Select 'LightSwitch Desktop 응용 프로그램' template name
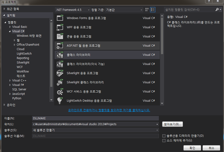Screen dimensions: 224x152 point(89,101)
